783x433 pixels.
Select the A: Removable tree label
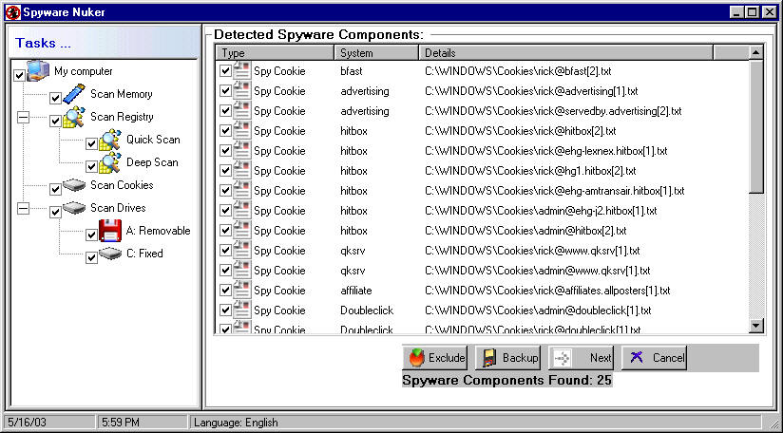click(159, 231)
